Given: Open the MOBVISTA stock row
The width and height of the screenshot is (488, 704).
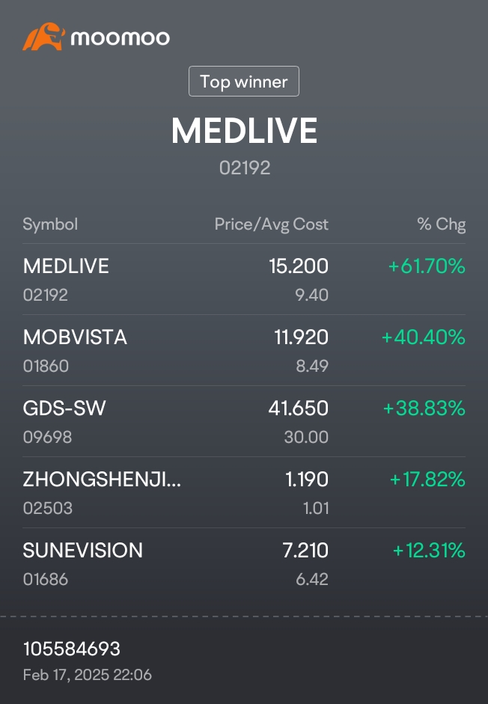Looking at the screenshot, I should (x=75, y=337).
